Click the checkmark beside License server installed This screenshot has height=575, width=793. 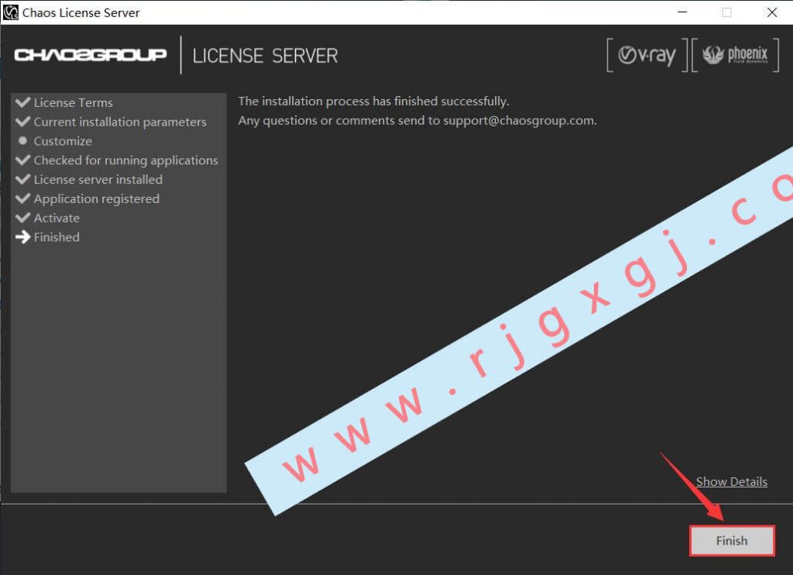[22, 179]
